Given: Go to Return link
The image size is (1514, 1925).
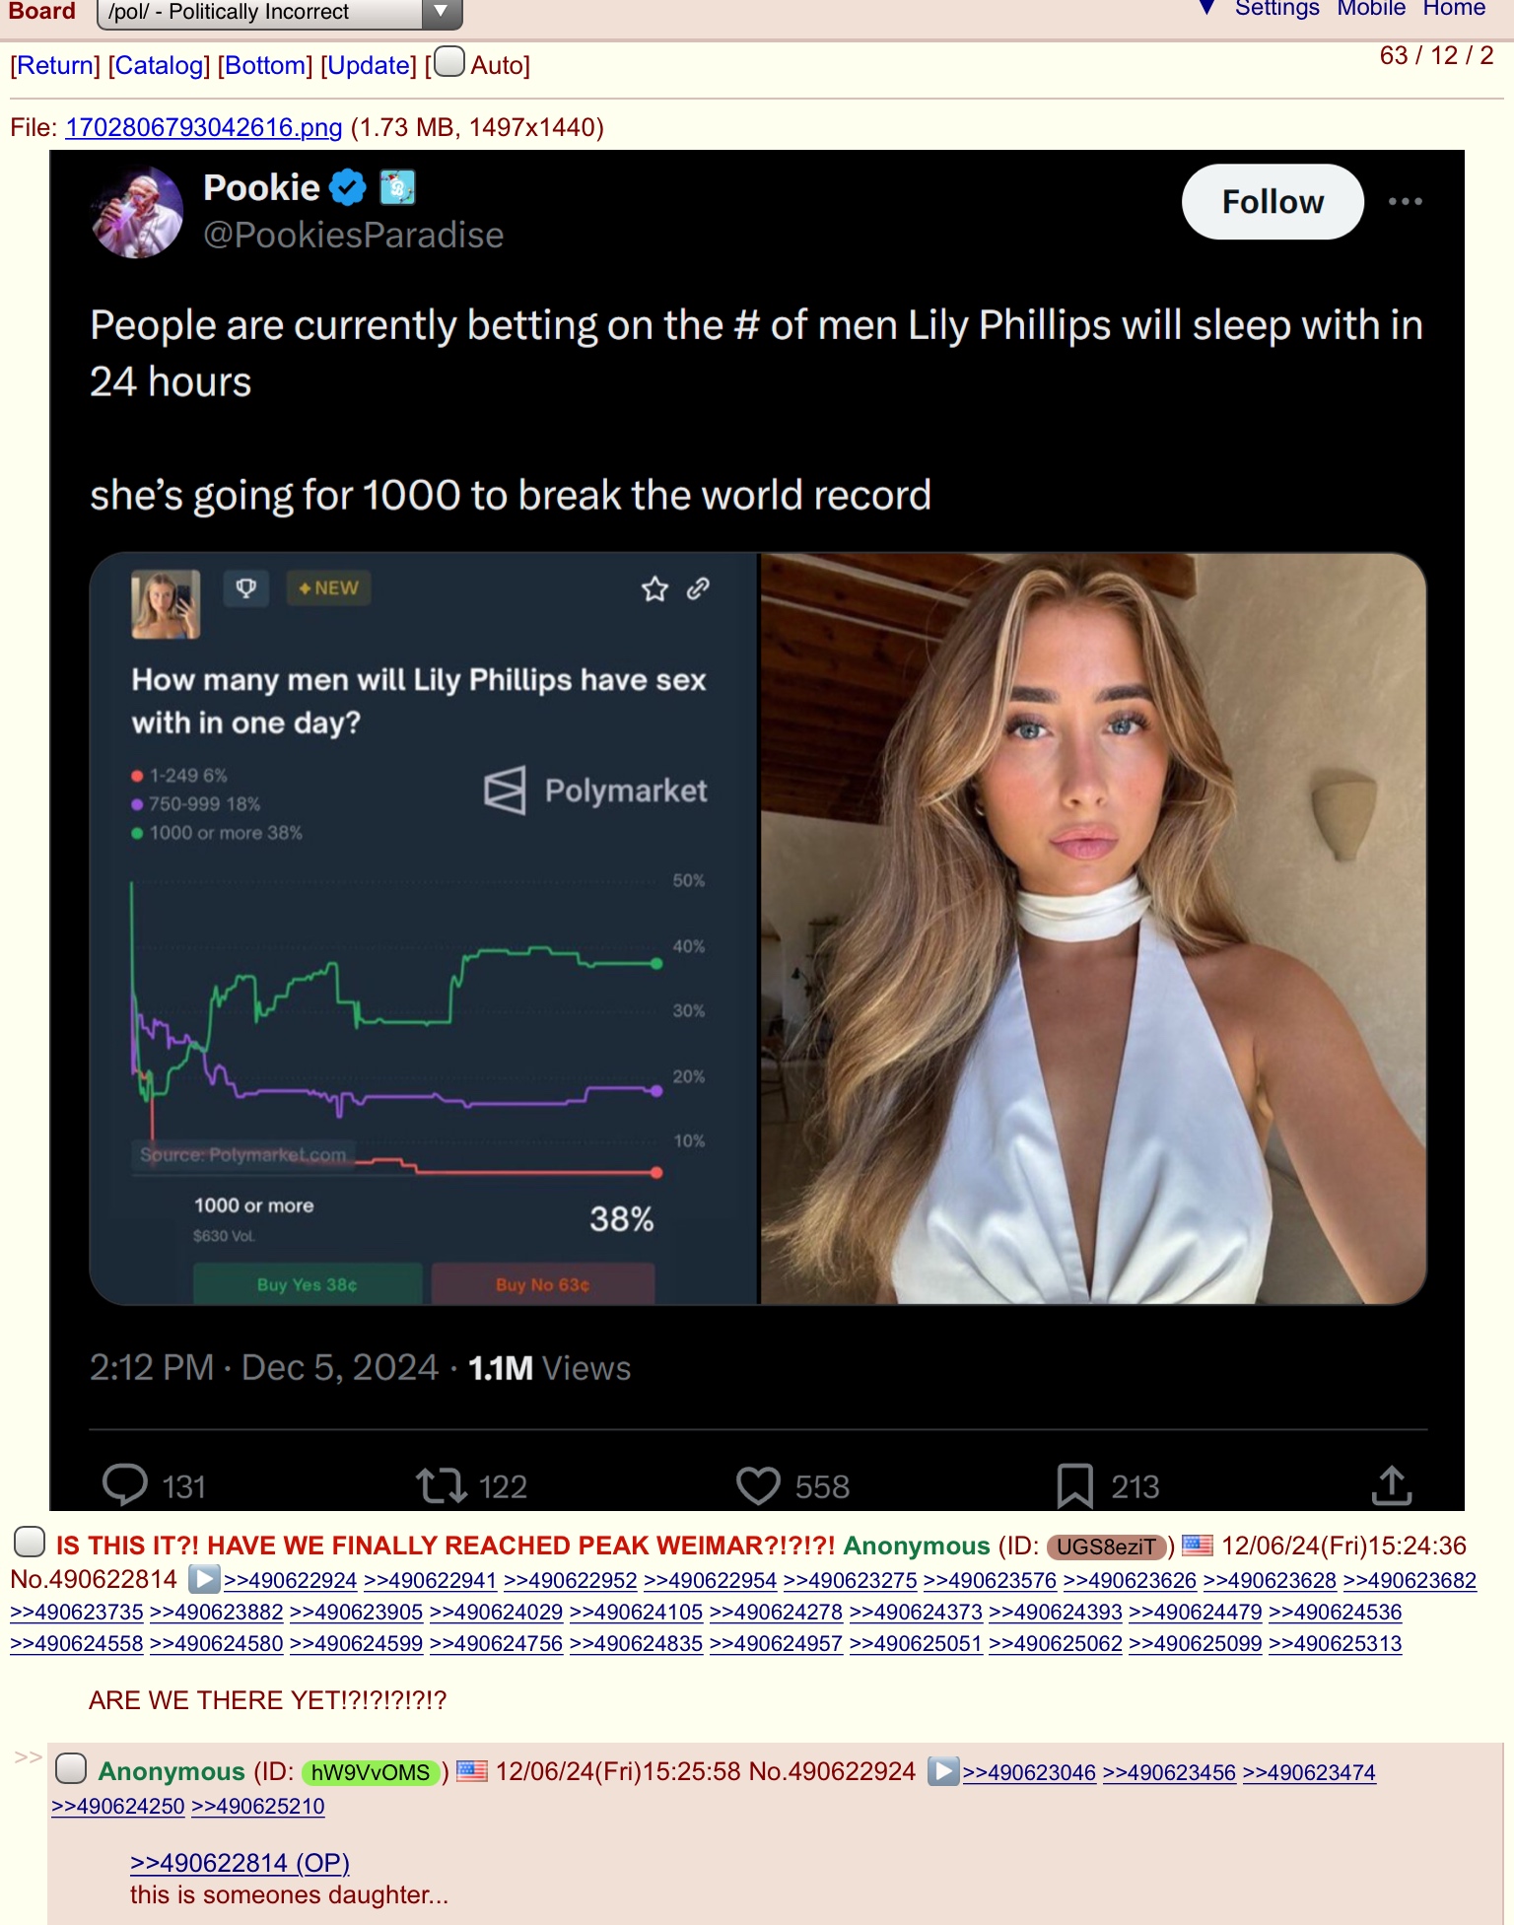Looking at the screenshot, I should click(x=55, y=65).
